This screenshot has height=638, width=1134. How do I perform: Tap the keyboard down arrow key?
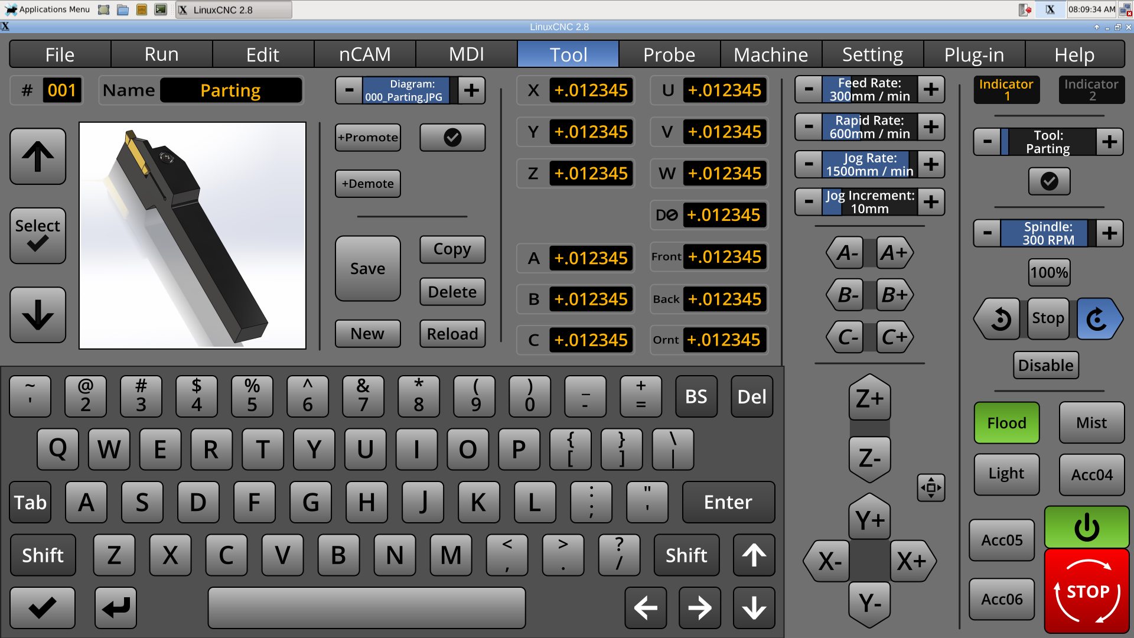754,608
